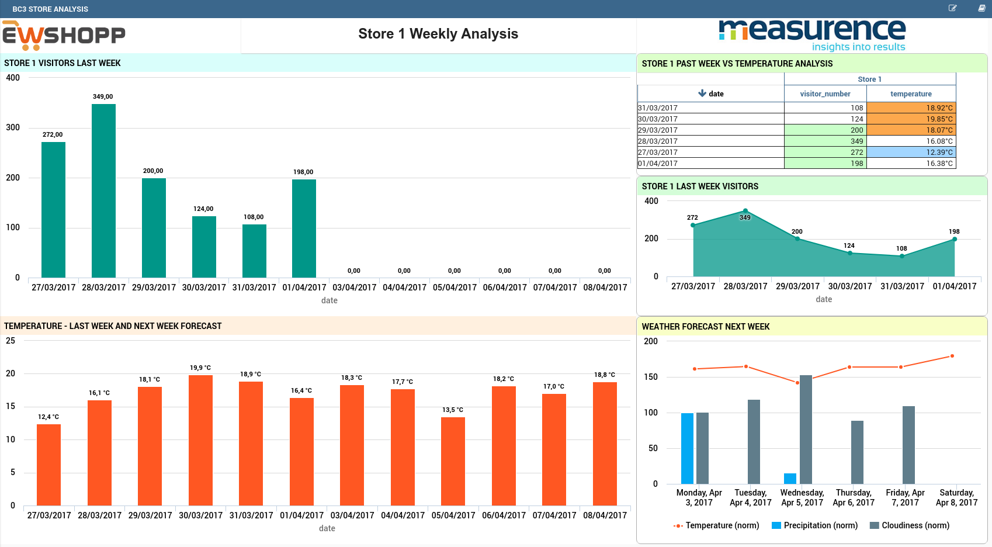Toggle Temperature (norm) legend entry
The width and height of the screenshot is (992, 547).
716,525
